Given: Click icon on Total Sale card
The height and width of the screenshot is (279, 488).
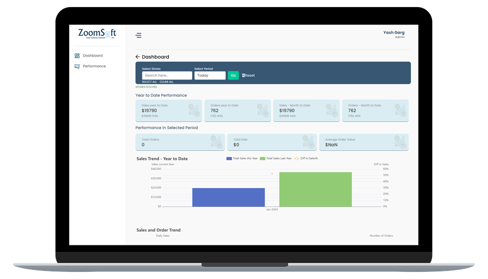Looking at the screenshot, I should tap(309, 142).
